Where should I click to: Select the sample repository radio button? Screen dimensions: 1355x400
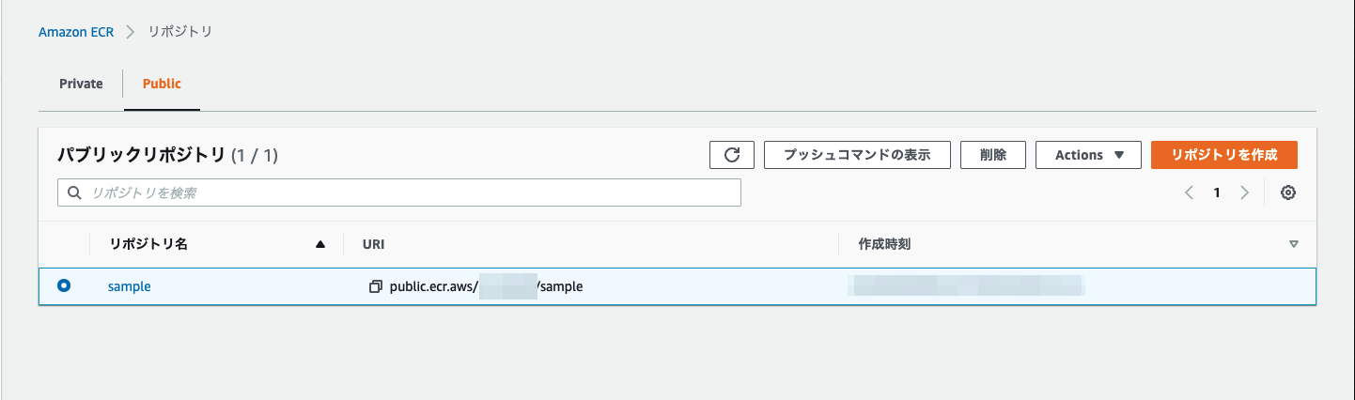coord(64,286)
